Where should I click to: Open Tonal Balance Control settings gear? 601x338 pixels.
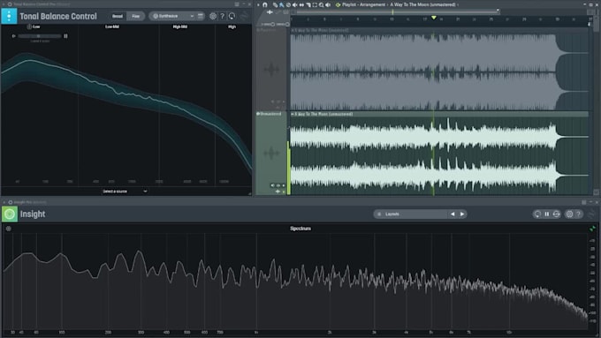tap(213, 16)
